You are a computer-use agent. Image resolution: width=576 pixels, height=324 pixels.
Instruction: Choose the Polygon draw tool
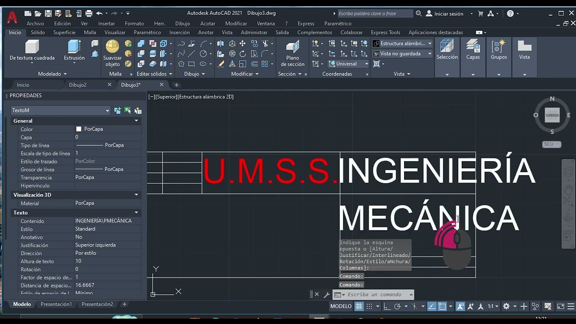(181, 64)
